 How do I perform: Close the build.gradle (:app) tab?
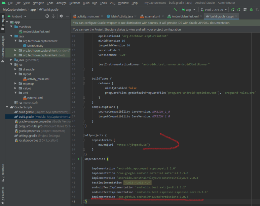pyautogui.click(x=236, y=16)
